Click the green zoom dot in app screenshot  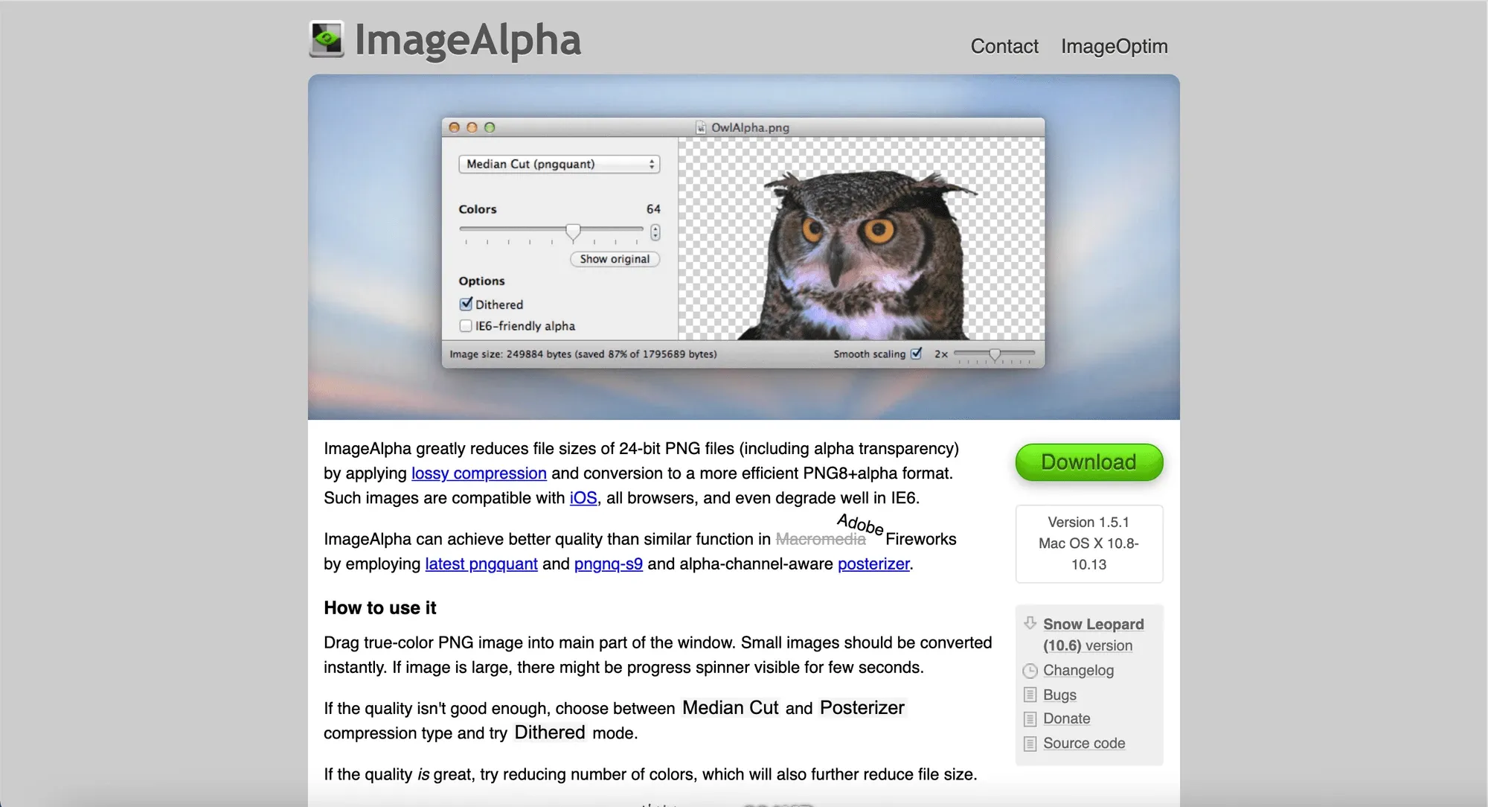[490, 127]
